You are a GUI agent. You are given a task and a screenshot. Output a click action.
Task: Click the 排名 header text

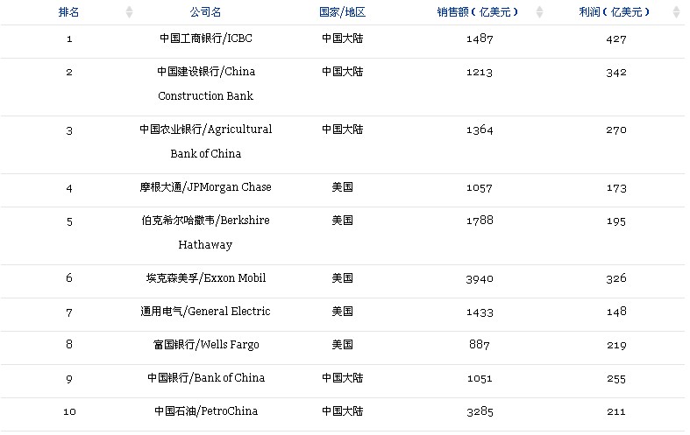tap(69, 12)
